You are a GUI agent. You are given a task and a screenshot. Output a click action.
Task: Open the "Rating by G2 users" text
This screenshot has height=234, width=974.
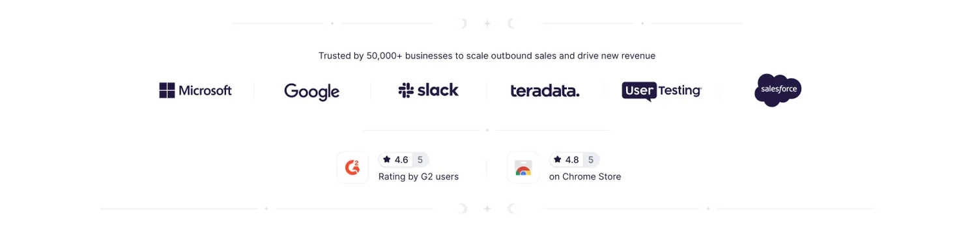point(418,177)
